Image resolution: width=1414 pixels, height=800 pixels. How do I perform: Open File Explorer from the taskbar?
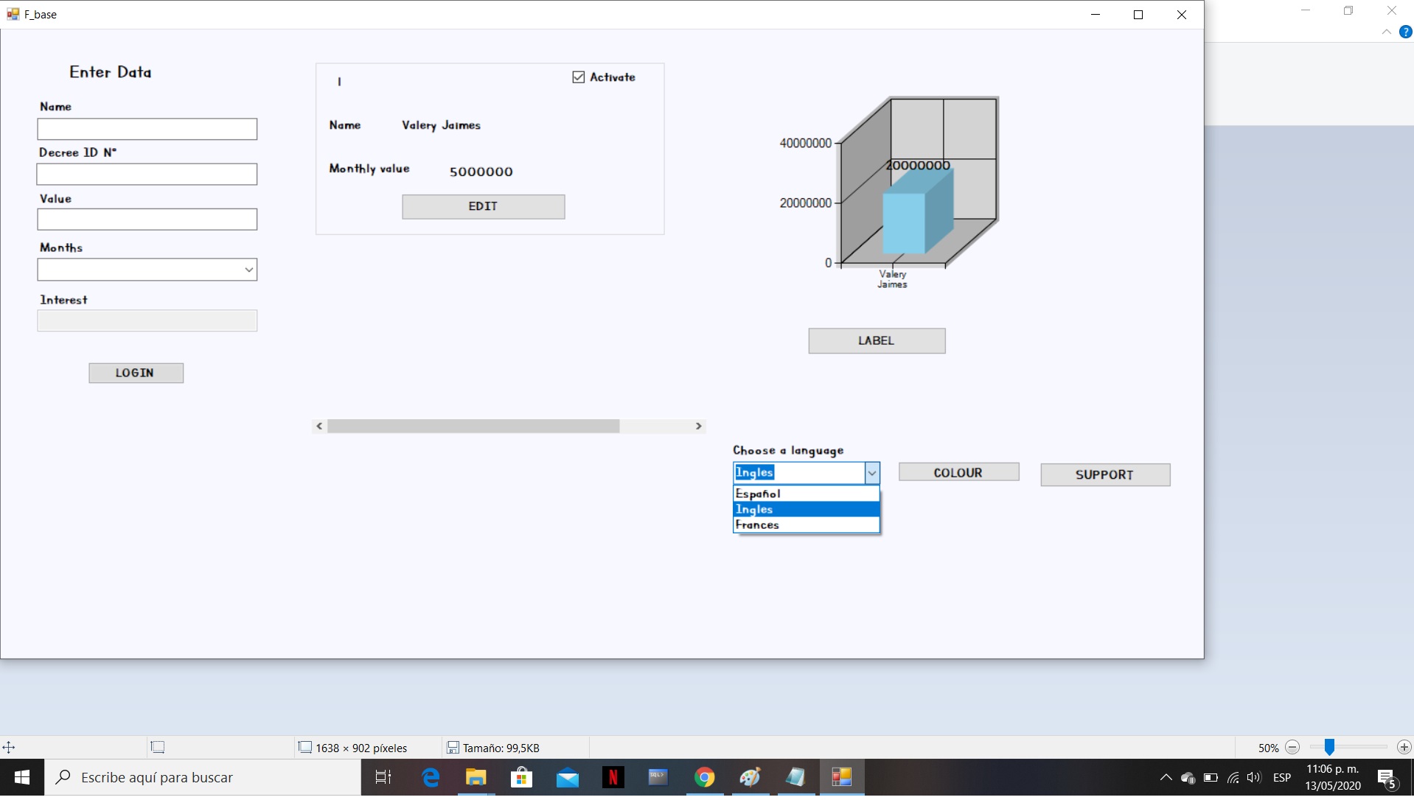click(476, 777)
